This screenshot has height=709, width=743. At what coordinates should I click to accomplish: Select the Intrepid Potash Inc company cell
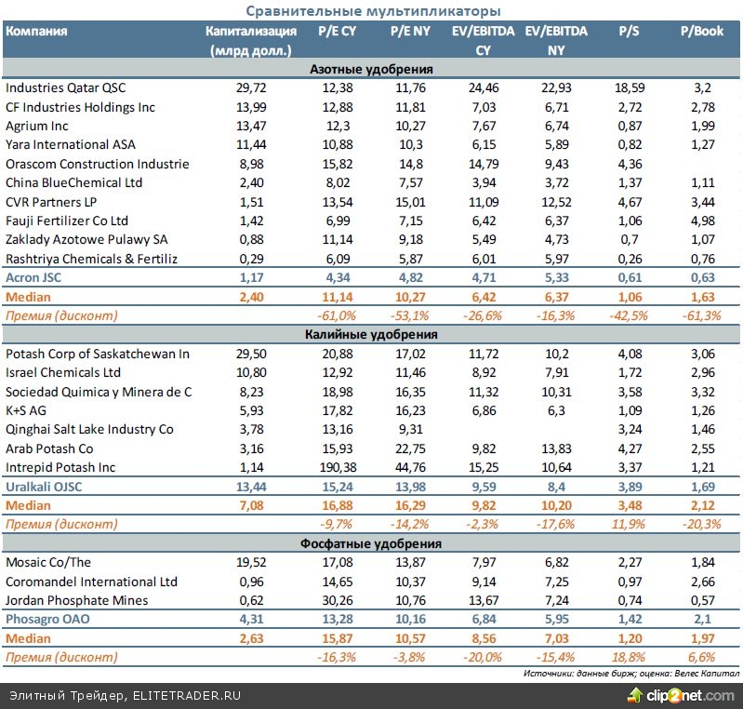(60, 467)
